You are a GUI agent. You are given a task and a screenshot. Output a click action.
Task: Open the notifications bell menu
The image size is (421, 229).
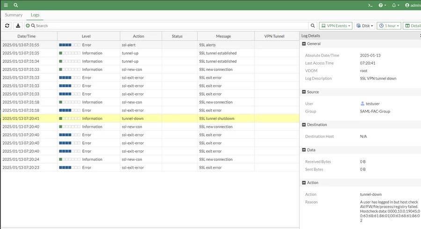pos(395,5)
